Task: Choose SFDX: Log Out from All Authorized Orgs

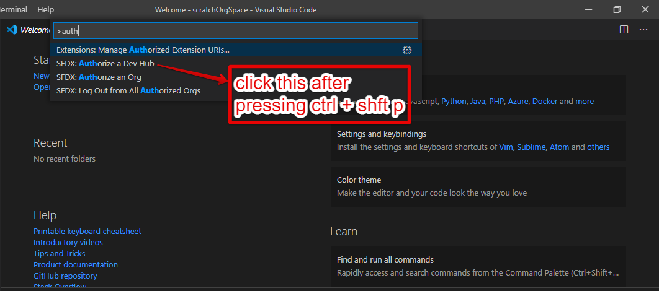Action: pos(128,90)
